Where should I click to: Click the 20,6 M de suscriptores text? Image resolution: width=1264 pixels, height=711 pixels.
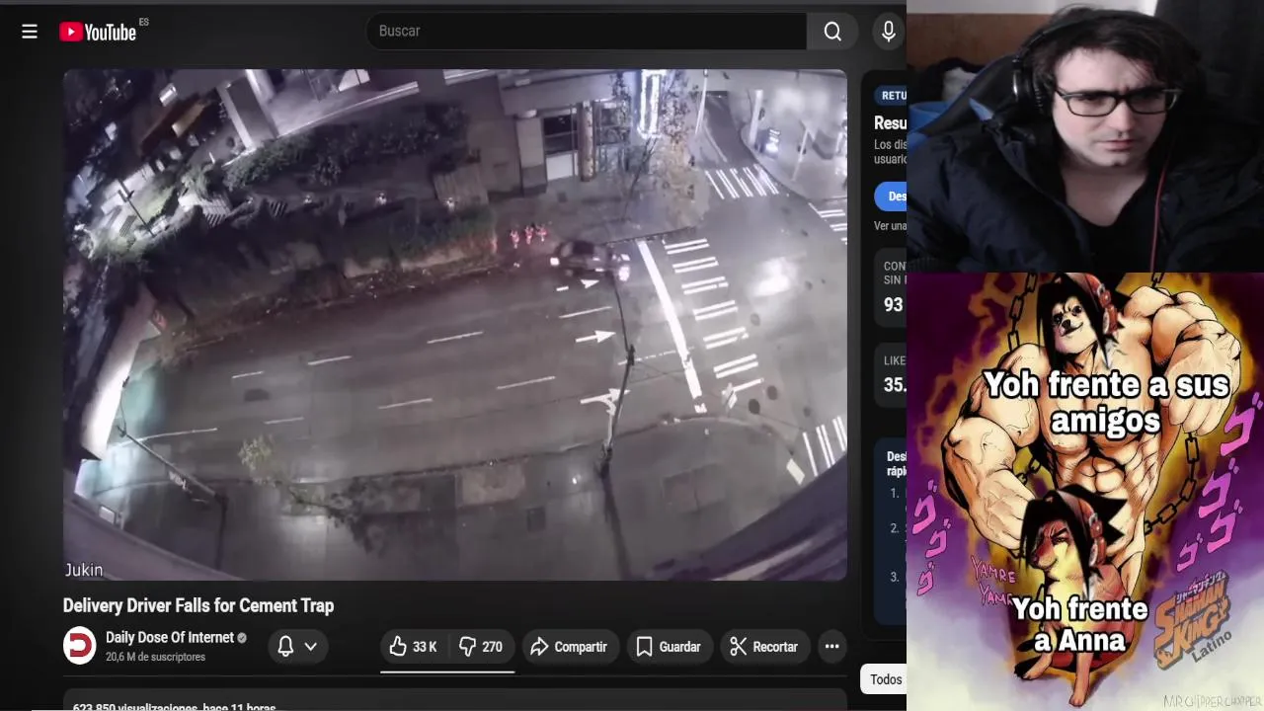[155, 658]
